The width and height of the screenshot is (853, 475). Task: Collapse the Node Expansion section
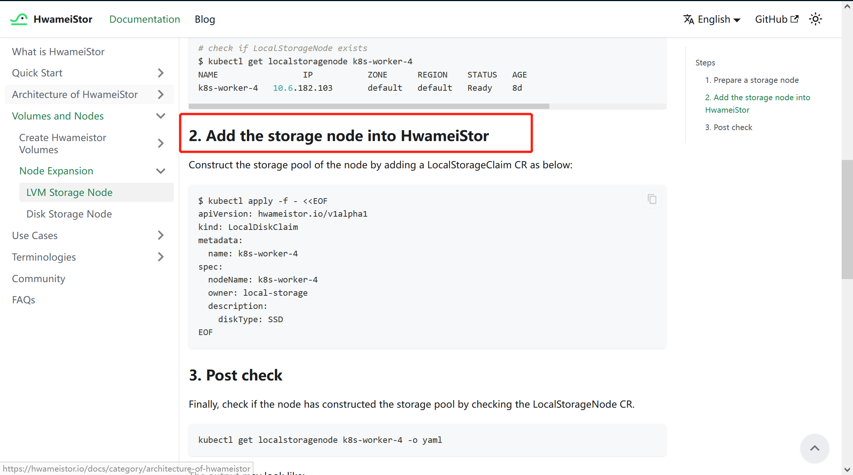point(160,171)
